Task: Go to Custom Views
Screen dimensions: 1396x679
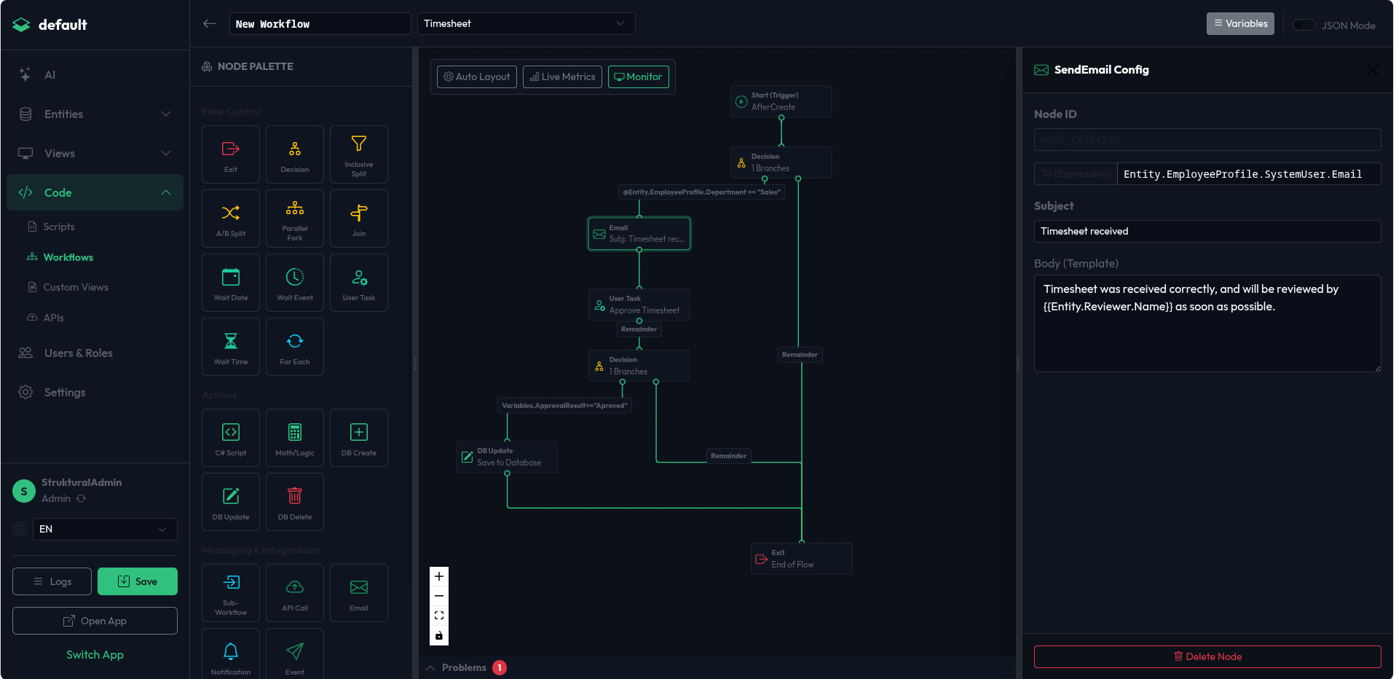Action: tap(76, 287)
